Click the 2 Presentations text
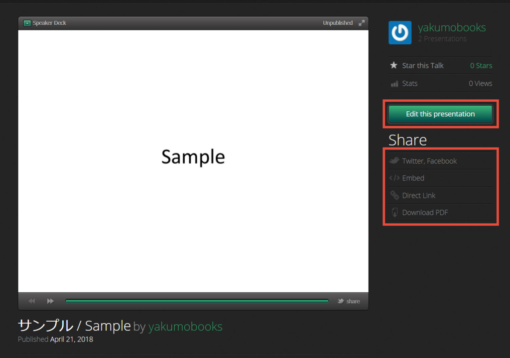 442,39
